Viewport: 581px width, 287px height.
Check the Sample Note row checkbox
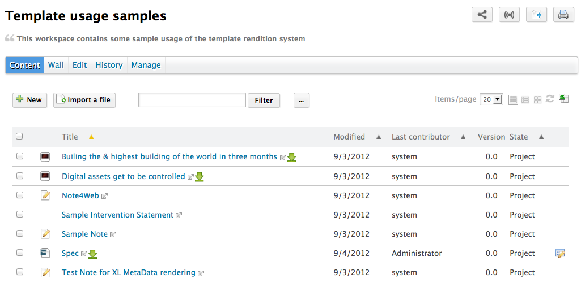click(20, 233)
